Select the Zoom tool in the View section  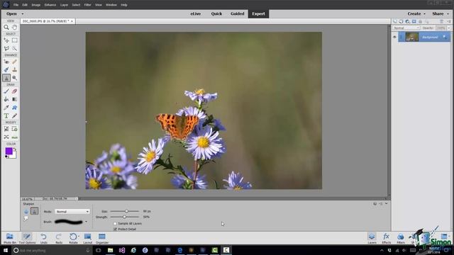point(6,27)
